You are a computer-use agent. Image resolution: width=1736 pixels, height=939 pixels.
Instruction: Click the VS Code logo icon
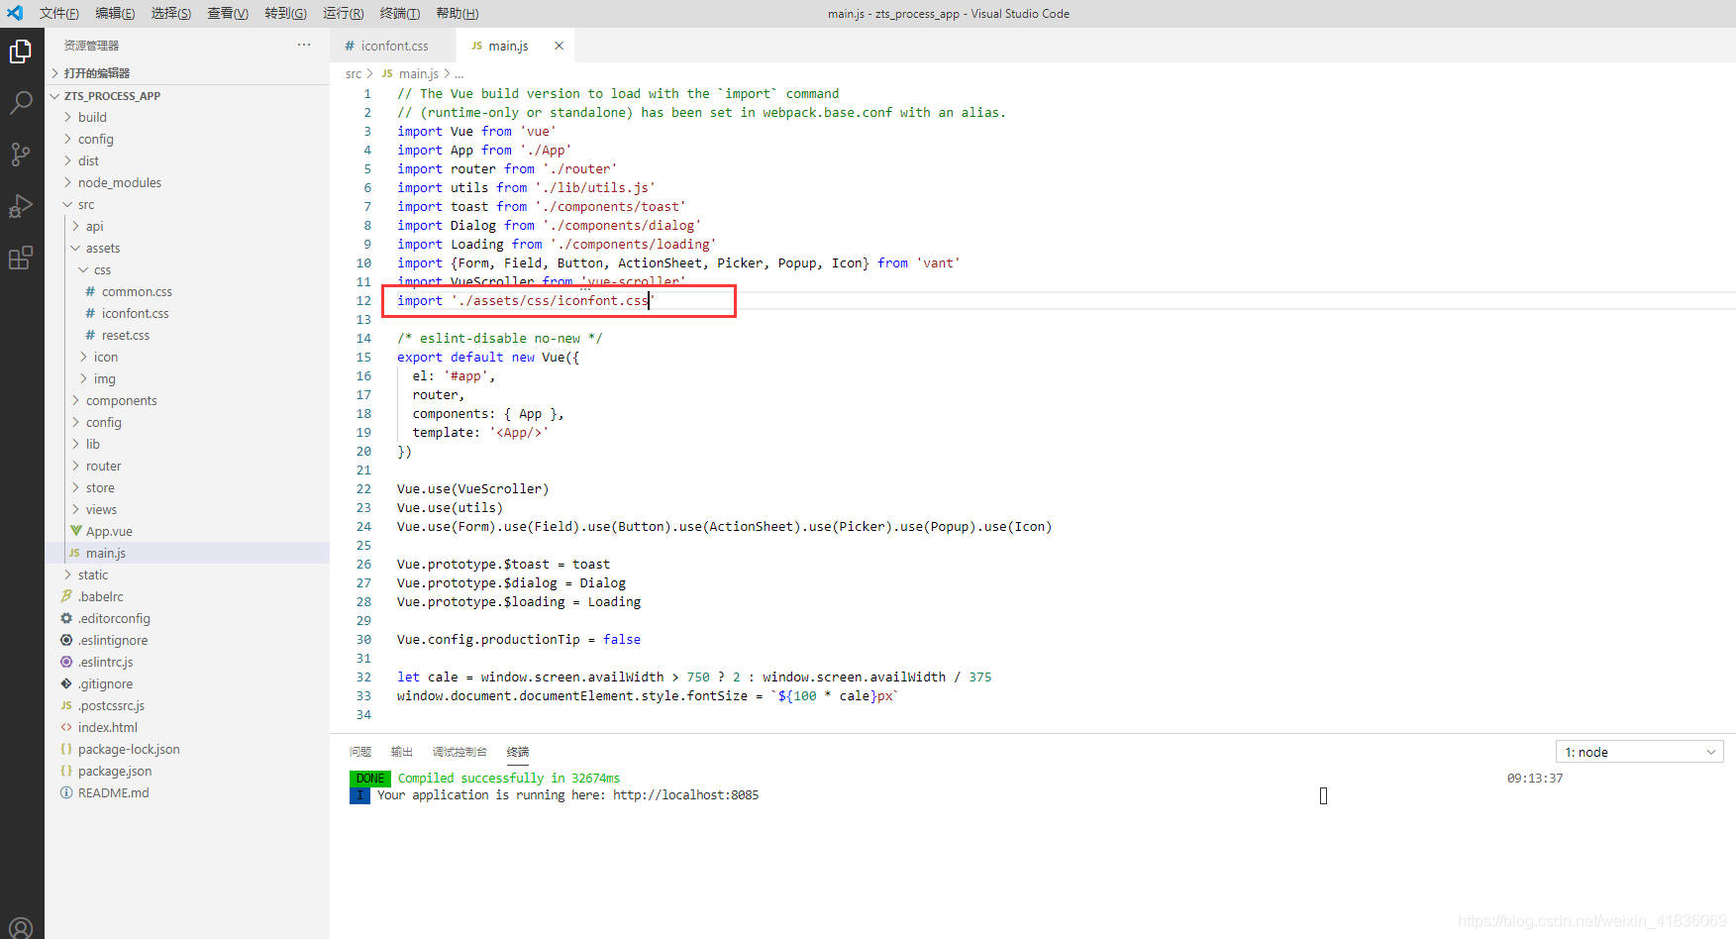pos(15,13)
